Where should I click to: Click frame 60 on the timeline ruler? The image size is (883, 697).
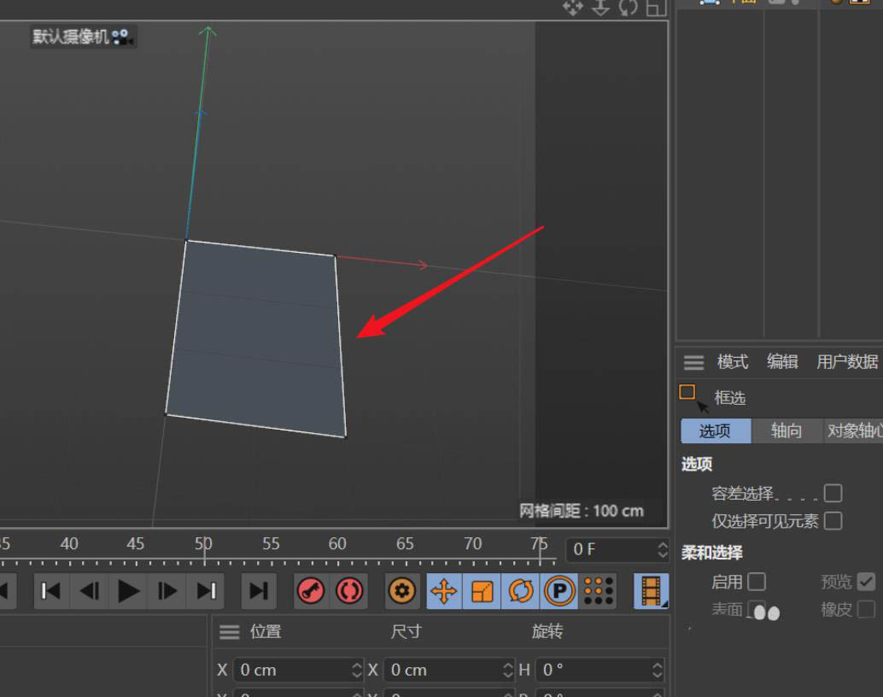click(337, 545)
